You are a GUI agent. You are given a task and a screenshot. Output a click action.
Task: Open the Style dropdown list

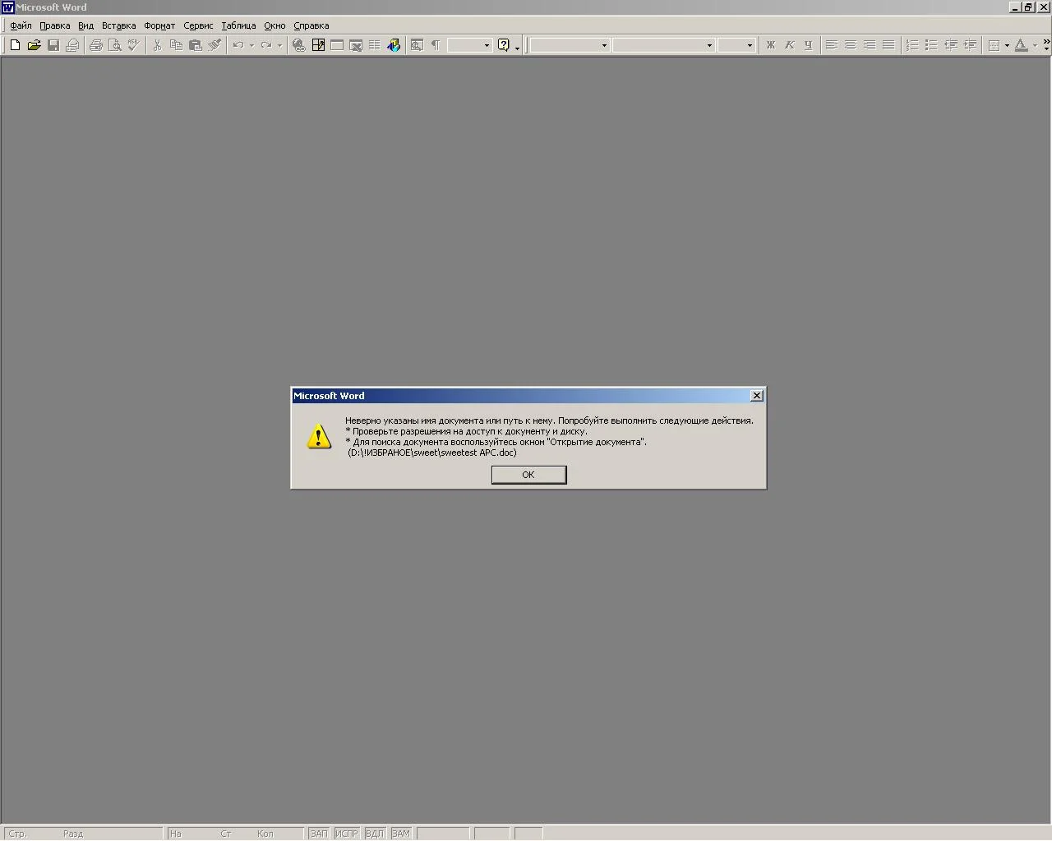click(x=604, y=45)
